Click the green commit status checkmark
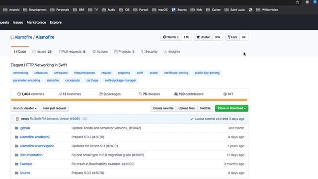The image size is (318, 179). click(192, 119)
